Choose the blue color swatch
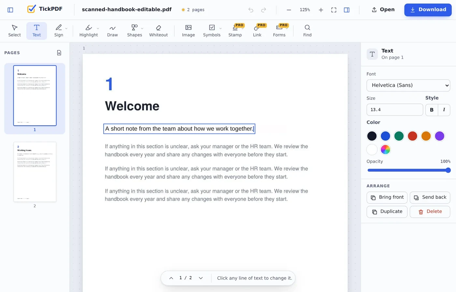Screen dimensions: 456x292 [385, 136]
